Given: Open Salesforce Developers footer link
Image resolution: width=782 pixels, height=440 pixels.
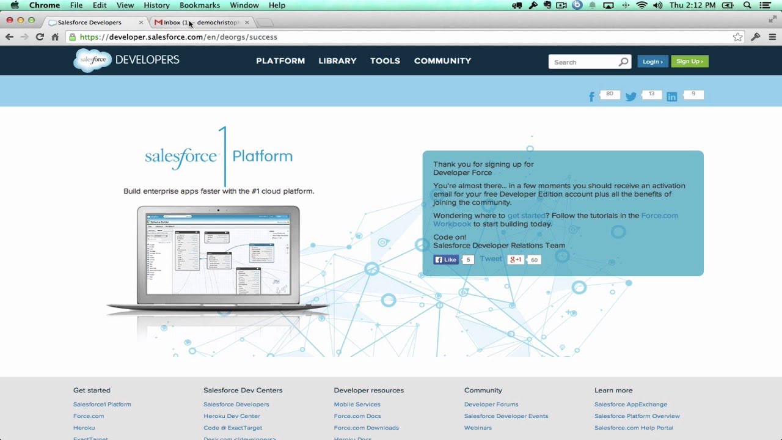Looking at the screenshot, I should (236, 404).
